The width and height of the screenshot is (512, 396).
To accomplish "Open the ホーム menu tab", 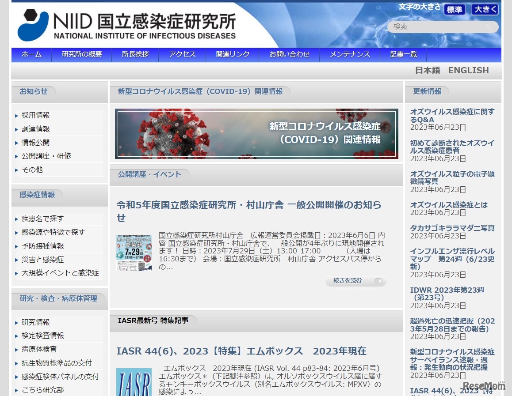I will click(x=31, y=54).
